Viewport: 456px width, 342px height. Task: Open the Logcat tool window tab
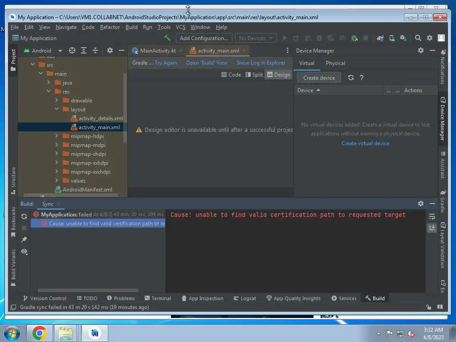point(244,298)
